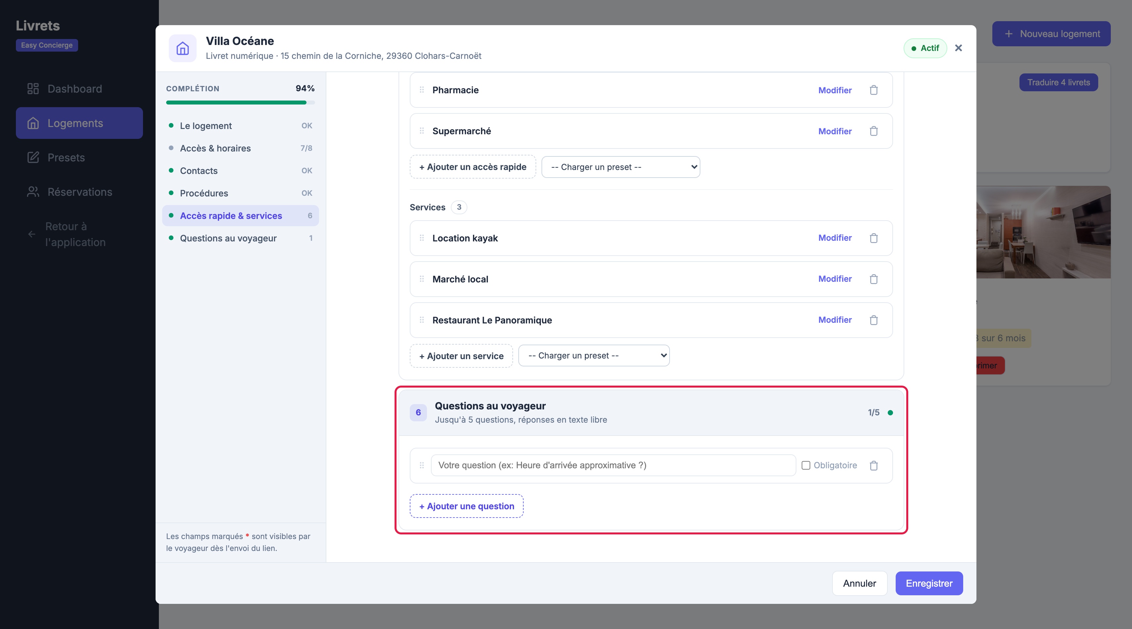
Task: Click the question row drag handle
Action: pos(421,465)
